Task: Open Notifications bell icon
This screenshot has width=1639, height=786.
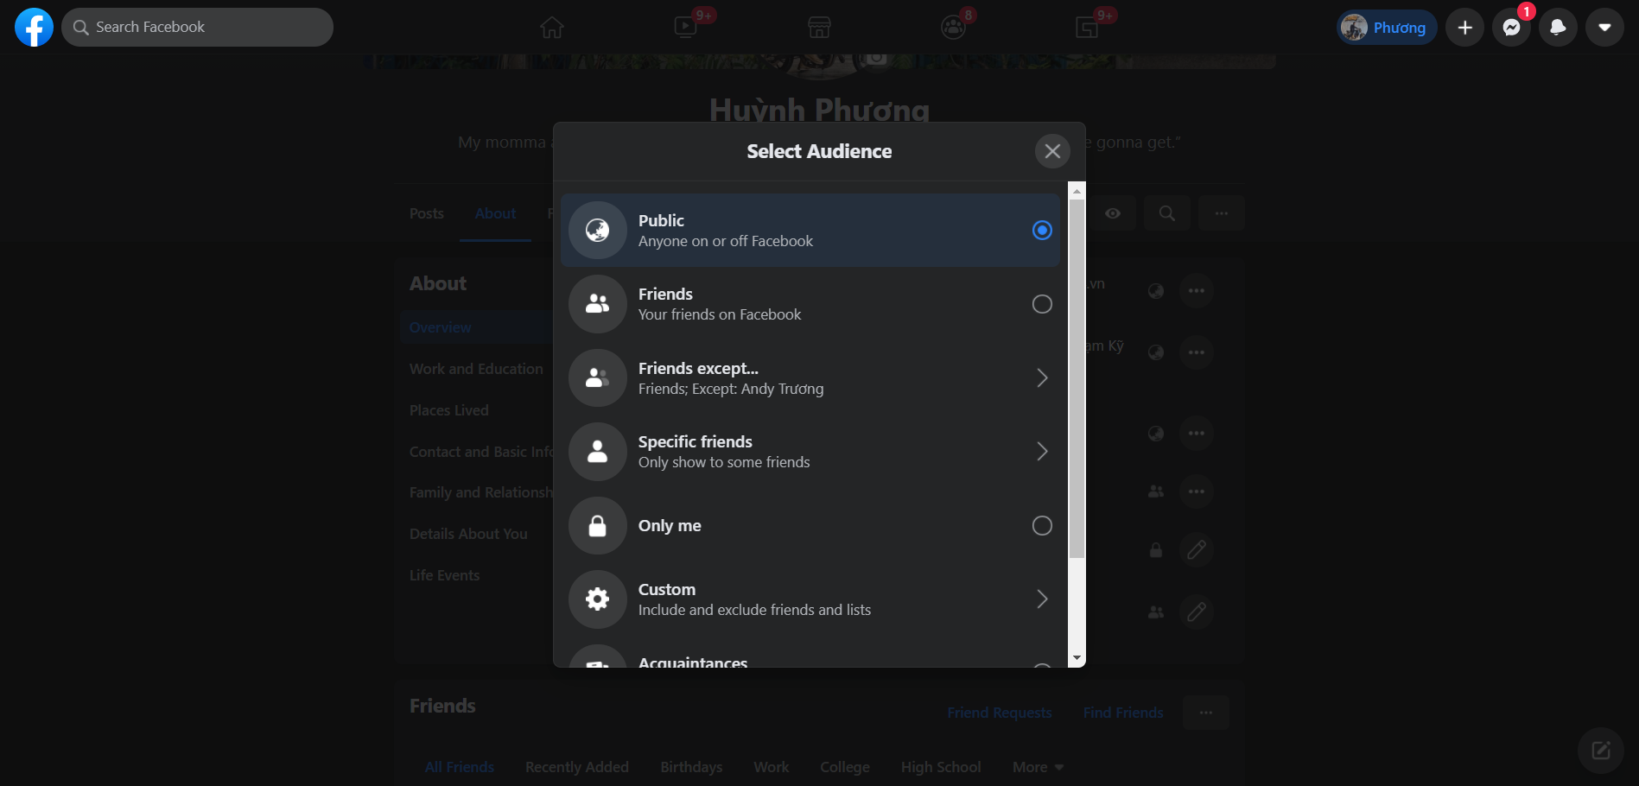Action: click(1558, 28)
